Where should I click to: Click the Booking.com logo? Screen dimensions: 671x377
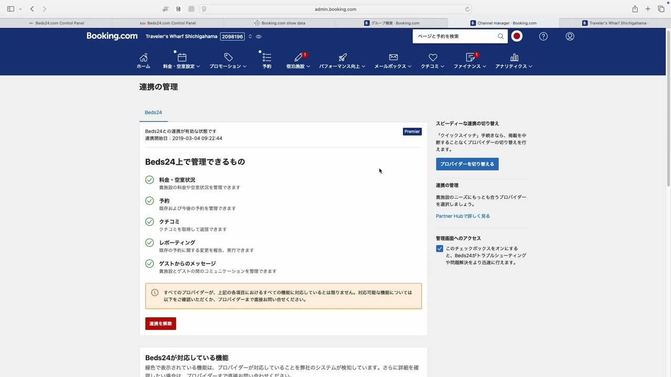112,36
